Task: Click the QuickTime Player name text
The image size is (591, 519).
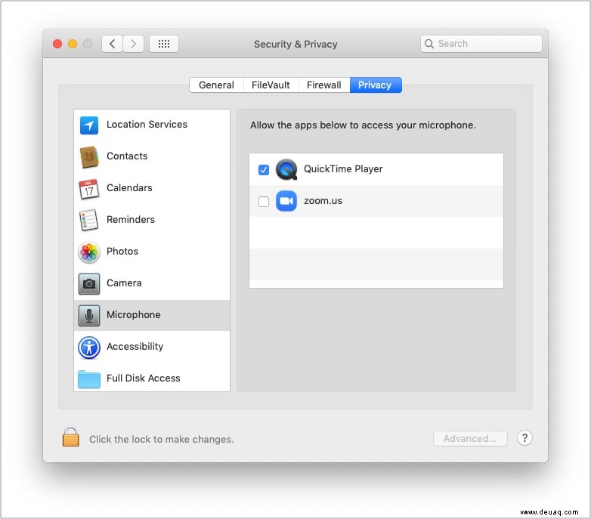Action: (x=343, y=168)
